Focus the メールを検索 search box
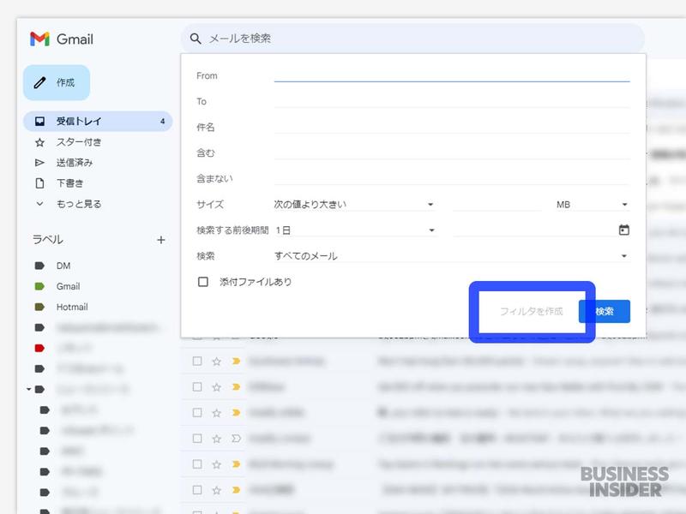The height and width of the screenshot is (514, 686). (x=412, y=39)
